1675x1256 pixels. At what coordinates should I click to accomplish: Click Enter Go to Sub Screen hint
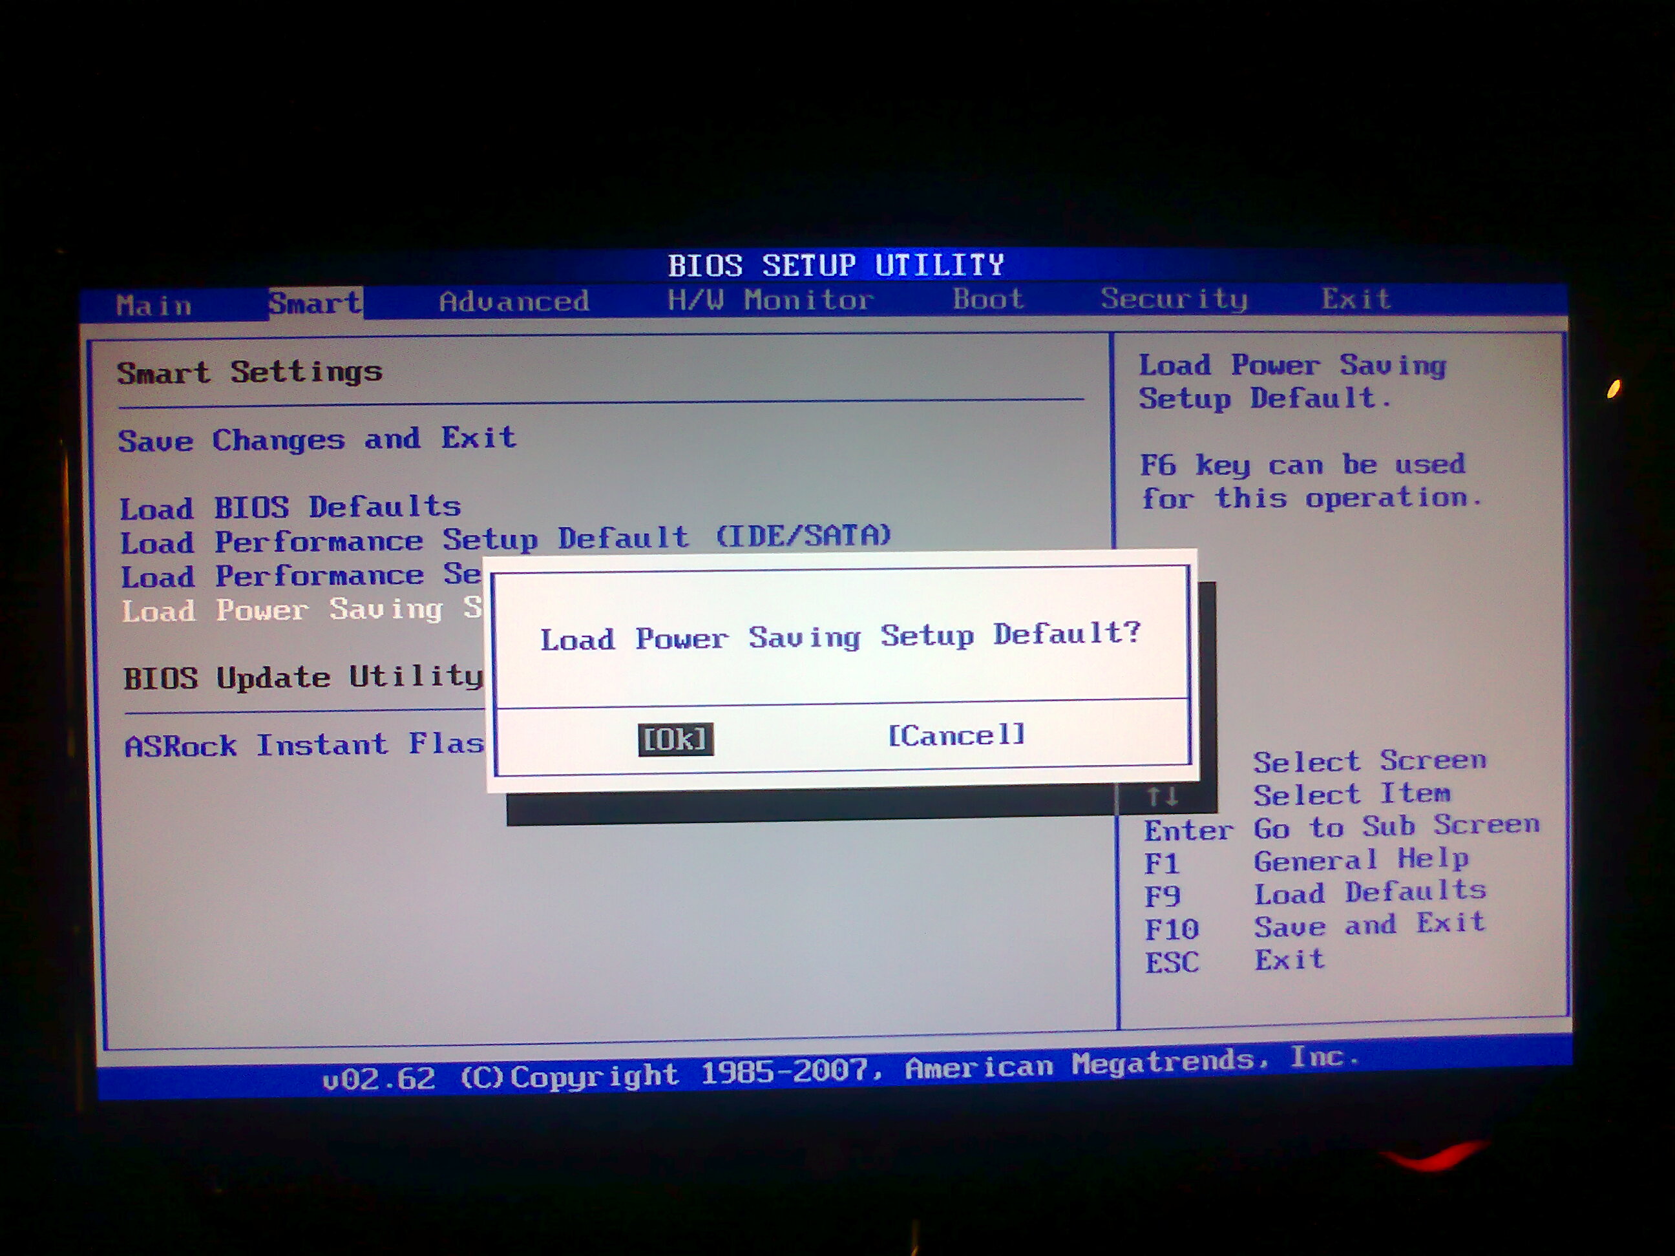coord(1342,828)
